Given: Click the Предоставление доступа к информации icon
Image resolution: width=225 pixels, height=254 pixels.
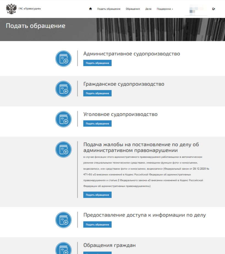Looking at the screenshot, I should (x=64, y=220).
